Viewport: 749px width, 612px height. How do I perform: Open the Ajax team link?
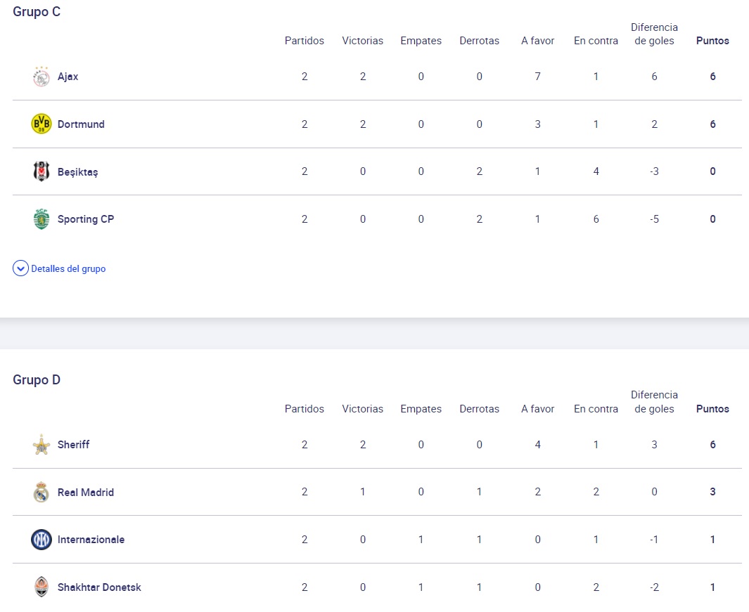click(x=68, y=77)
